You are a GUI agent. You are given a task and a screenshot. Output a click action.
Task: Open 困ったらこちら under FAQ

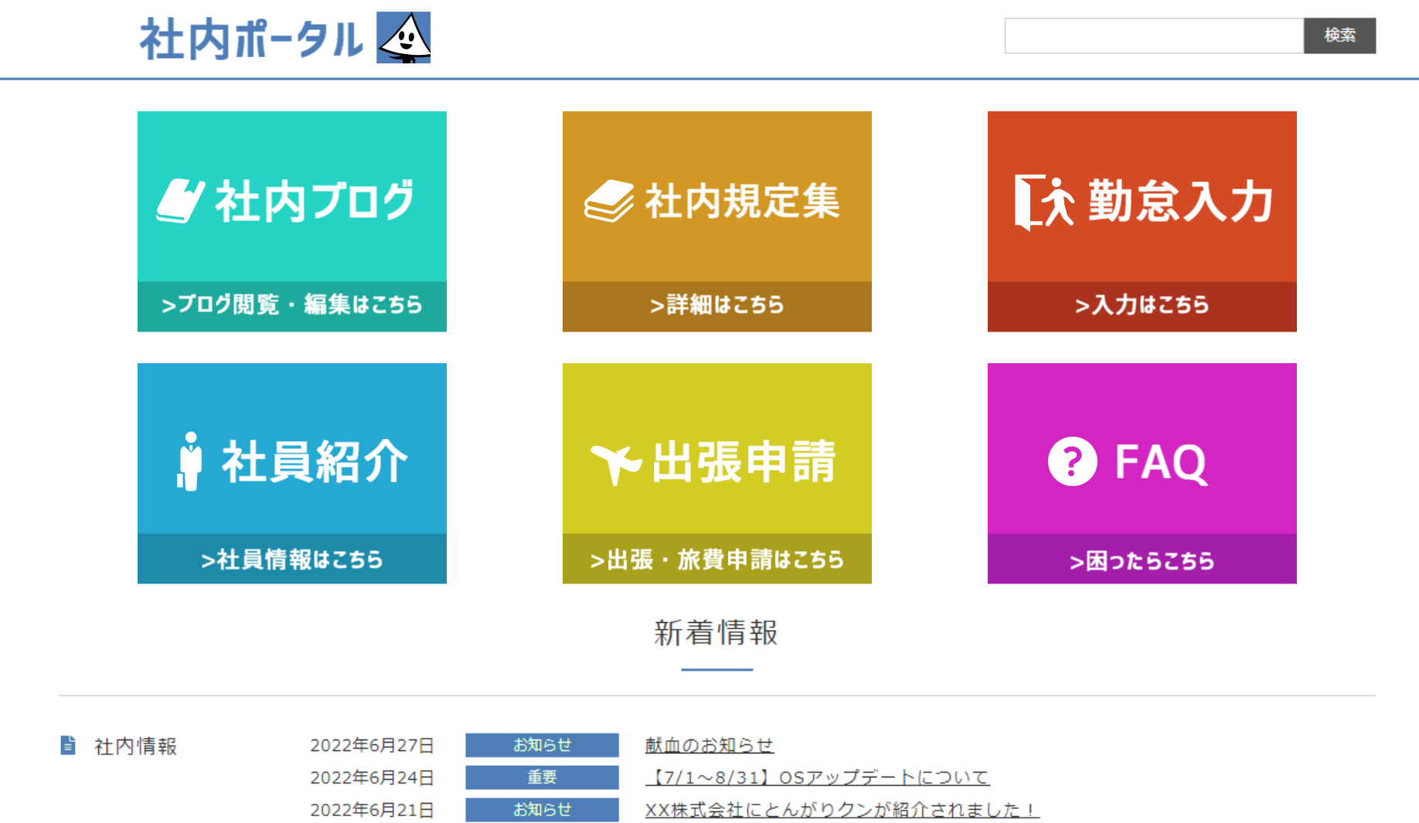tap(1142, 560)
